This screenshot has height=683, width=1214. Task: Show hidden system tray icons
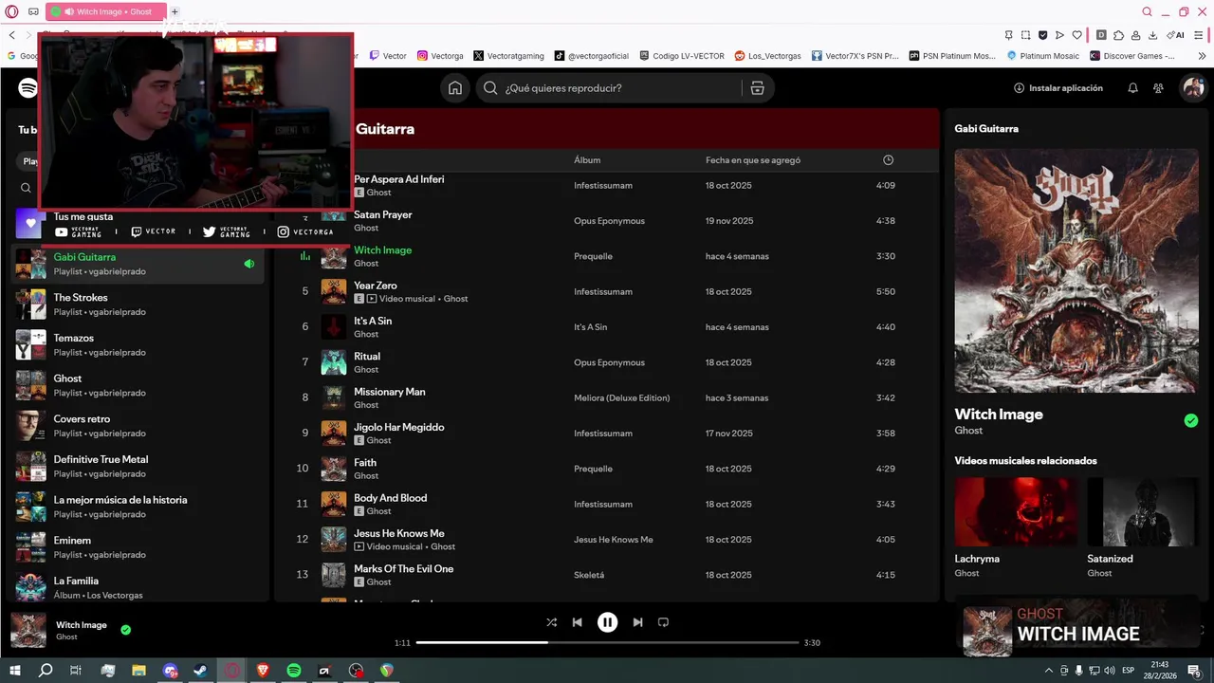(x=1048, y=671)
